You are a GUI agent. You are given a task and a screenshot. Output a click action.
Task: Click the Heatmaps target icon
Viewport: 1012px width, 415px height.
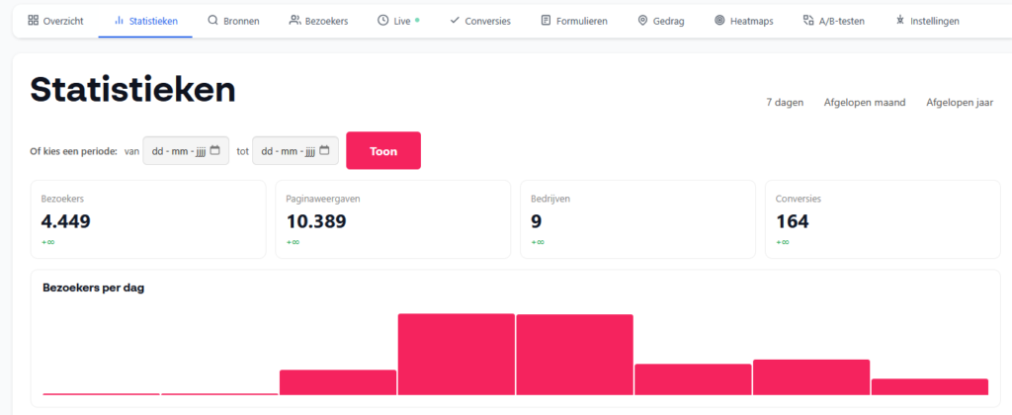[719, 21]
